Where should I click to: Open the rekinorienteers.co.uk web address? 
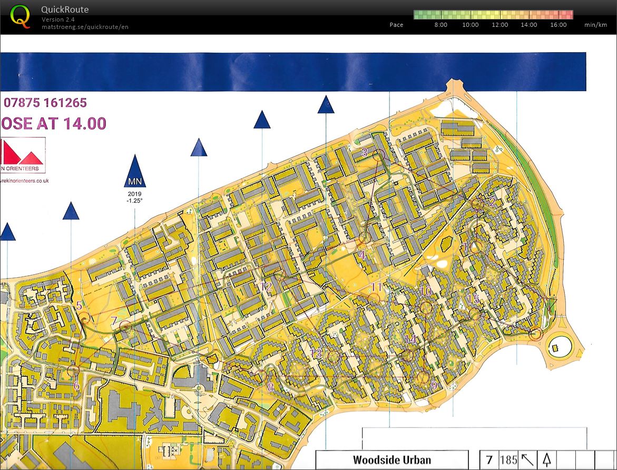(x=24, y=181)
